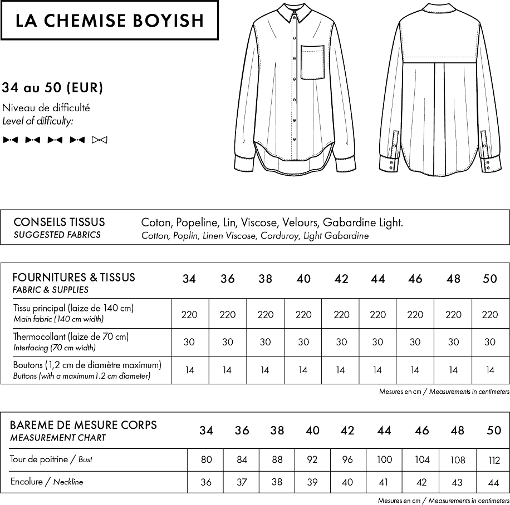Screen dimensions: 510x505
Task: Select main fabric value for size 34
Action: [189, 314]
